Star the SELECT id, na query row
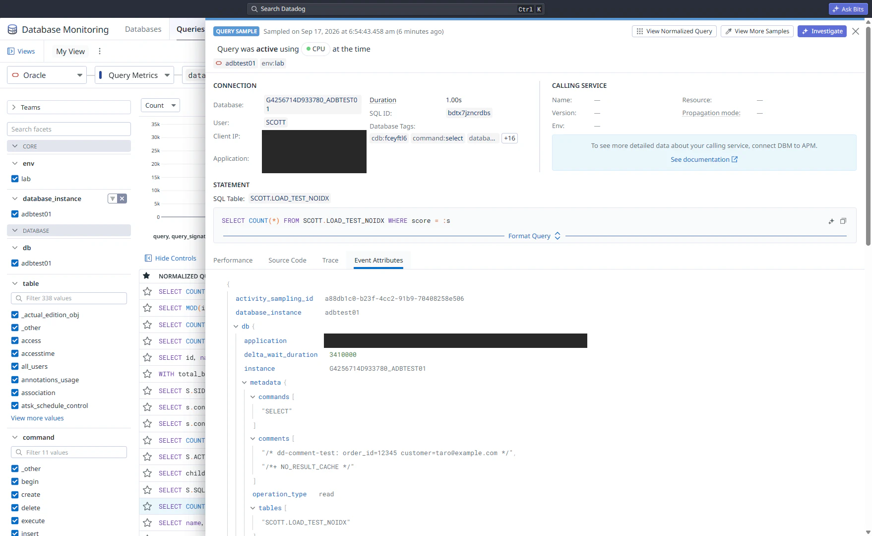872x536 pixels. pos(147,358)
